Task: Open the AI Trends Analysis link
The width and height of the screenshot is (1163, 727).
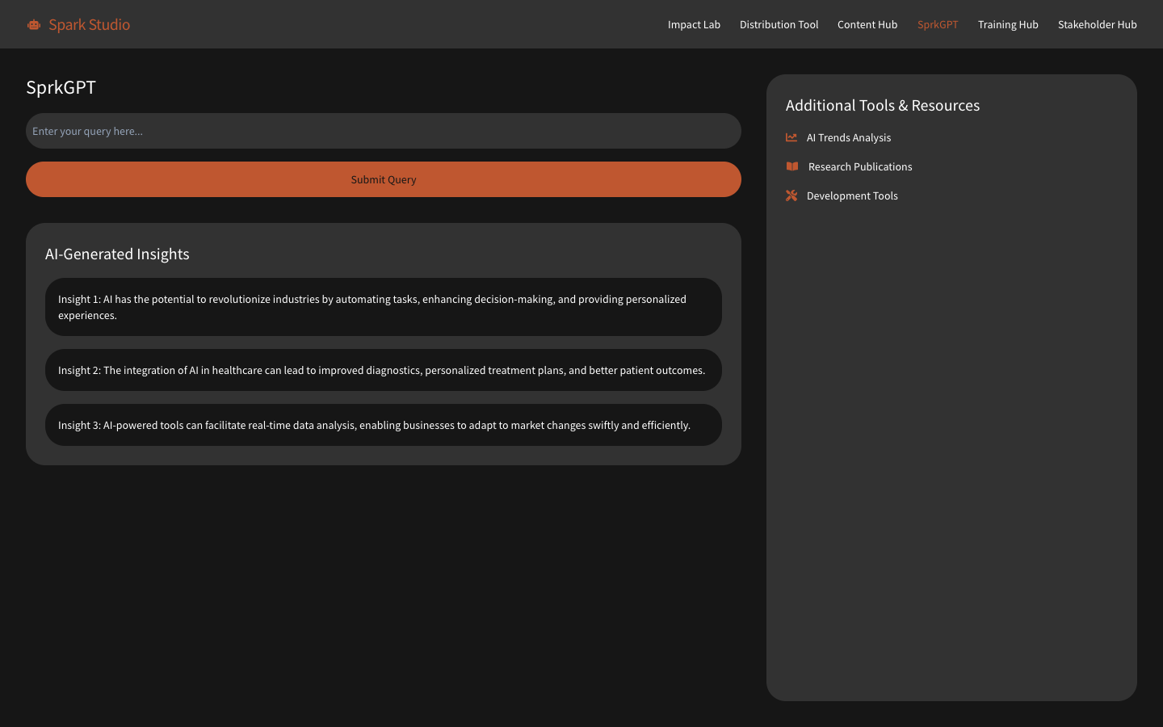Action: point(849,138)
